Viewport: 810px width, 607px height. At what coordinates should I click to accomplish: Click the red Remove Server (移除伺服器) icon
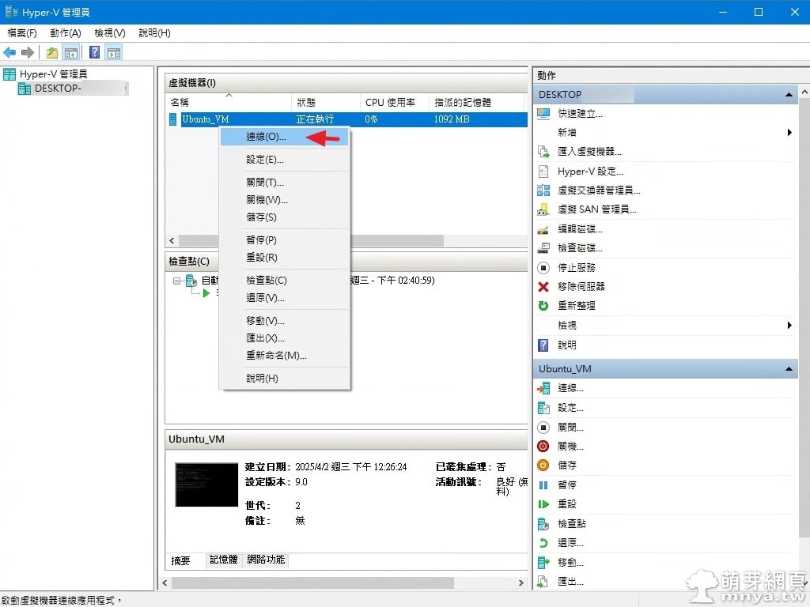(543, 286)
